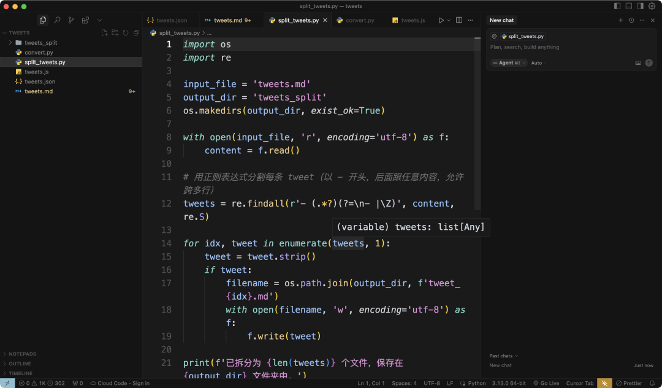Close the split_tweets.py tab
This screenshot has width=662, height=388.
coord(325,20)
